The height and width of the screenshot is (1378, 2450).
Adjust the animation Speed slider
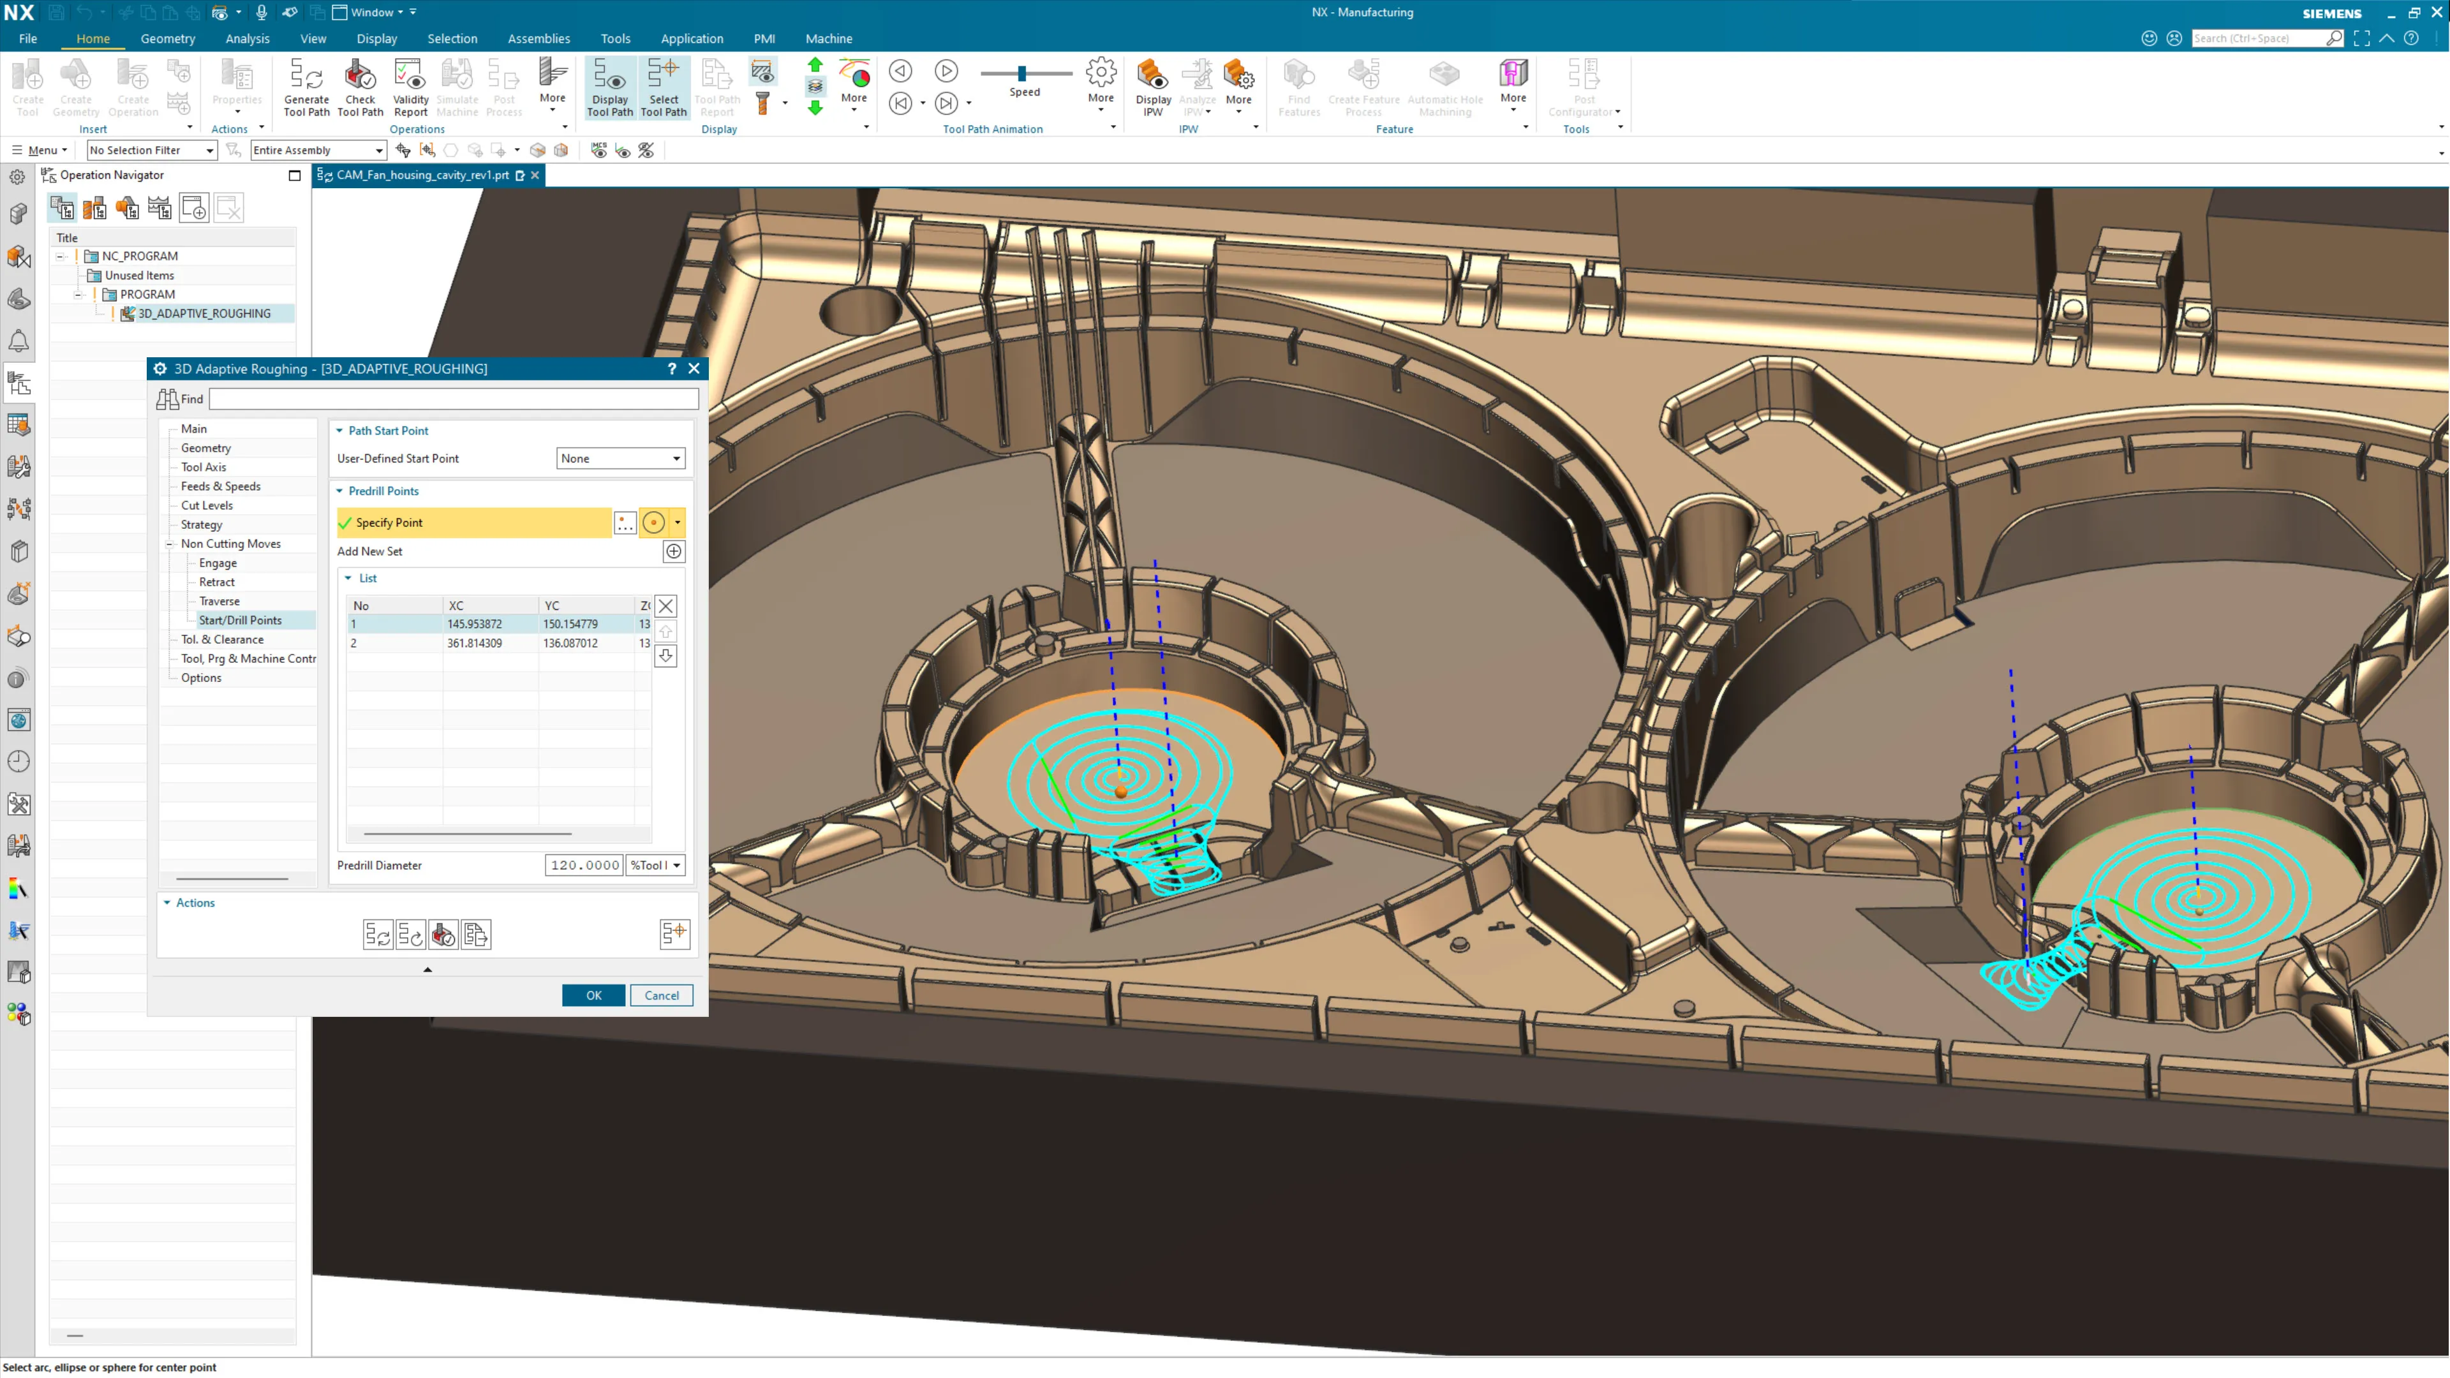(1021, 73)
